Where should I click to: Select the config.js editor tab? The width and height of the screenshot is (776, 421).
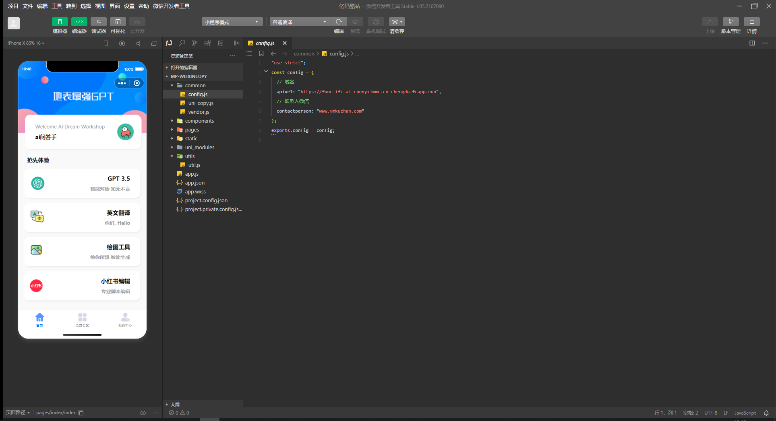coord(265,43)
